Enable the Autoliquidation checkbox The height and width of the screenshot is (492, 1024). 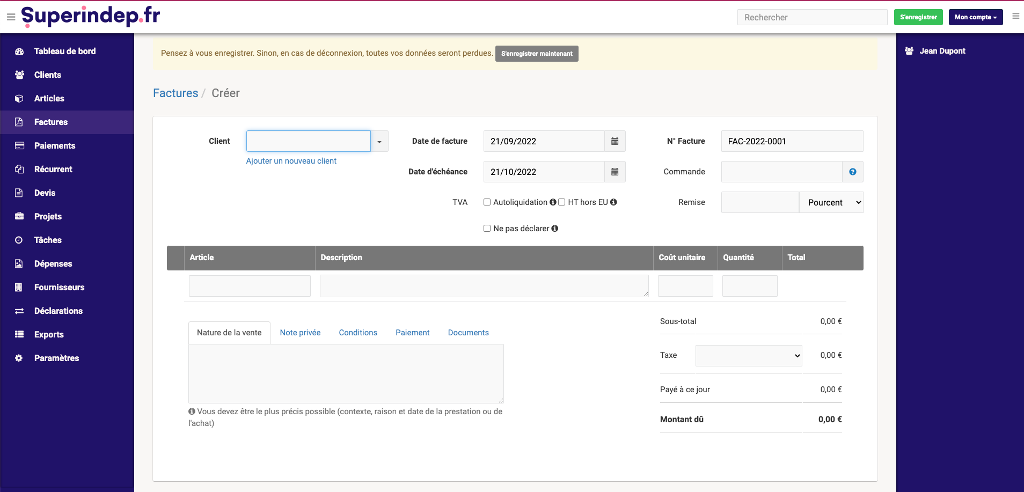[x=487, y=202]
